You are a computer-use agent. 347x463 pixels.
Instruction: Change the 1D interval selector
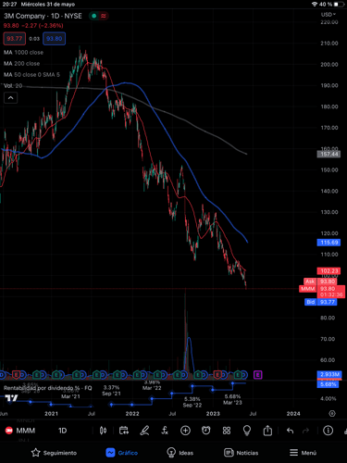[63, 431]
